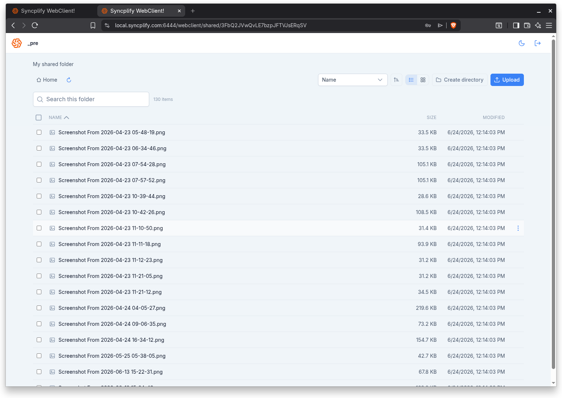Open Brave Shields icon

(x=453, y=25)
